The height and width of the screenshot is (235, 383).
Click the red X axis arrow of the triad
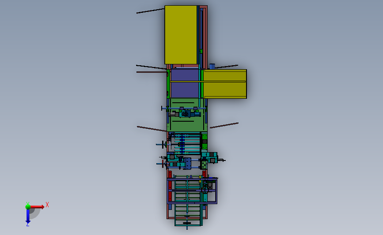(x=37, y=207)
